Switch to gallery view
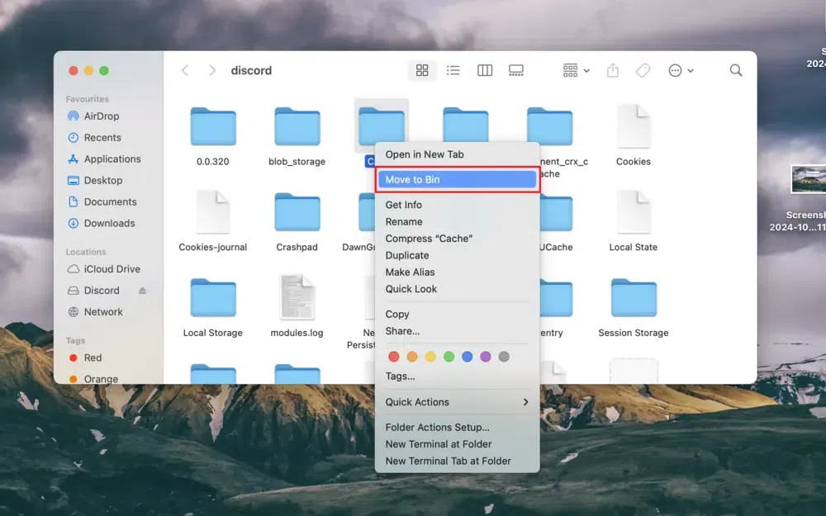The image size is (826, 516). (x=515, y=70)
